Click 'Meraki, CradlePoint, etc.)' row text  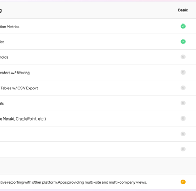click(x=23, y=119)
